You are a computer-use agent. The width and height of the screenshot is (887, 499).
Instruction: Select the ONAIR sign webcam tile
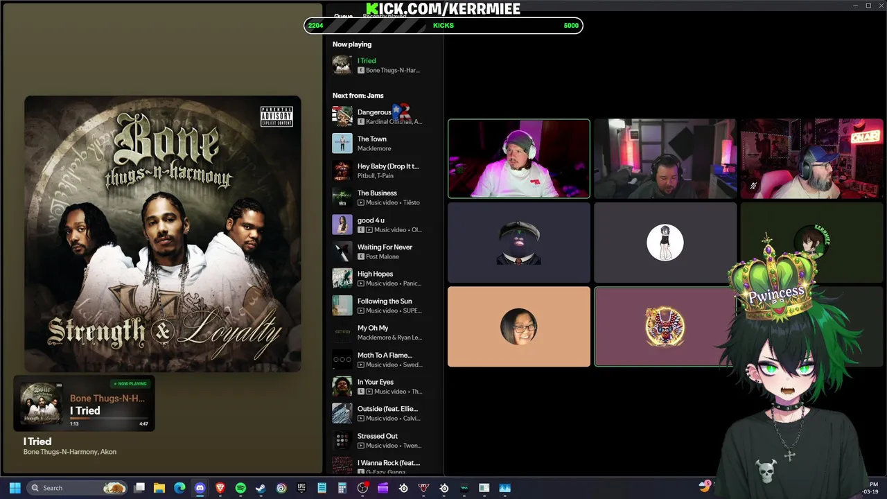click(x=811, y=159)
